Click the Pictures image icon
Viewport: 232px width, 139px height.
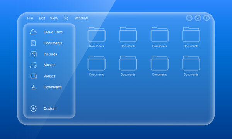(x=33, y=54)
